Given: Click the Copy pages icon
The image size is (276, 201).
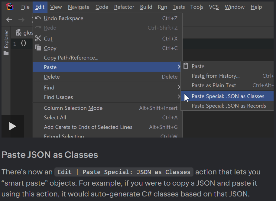Looking at the screenshot, I should [38, 48].
